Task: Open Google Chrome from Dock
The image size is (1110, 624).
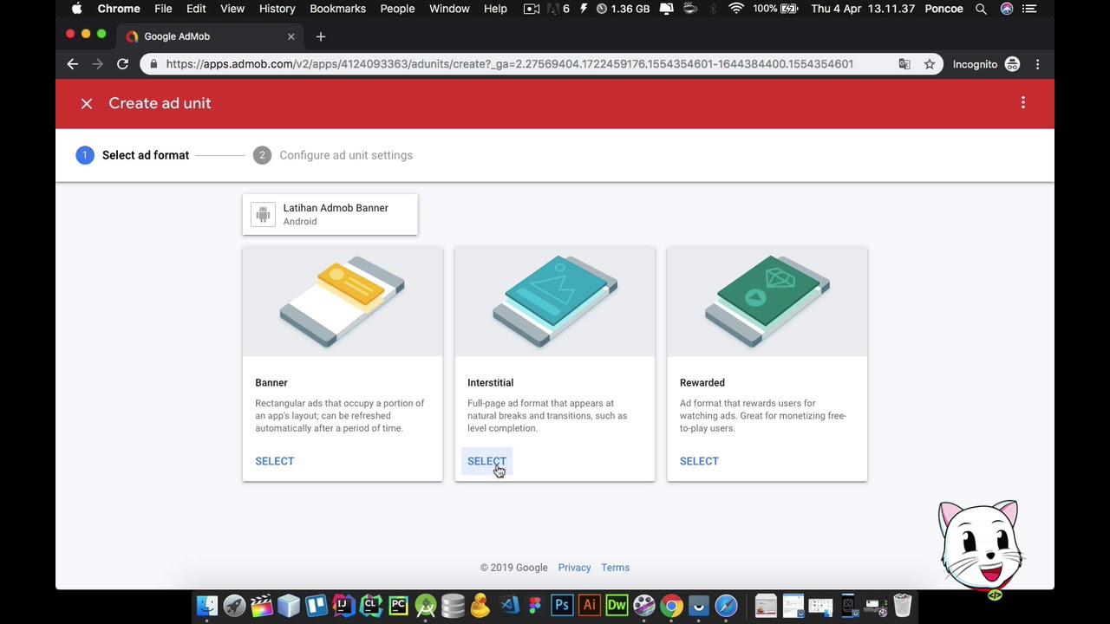Action: [671, 605]
